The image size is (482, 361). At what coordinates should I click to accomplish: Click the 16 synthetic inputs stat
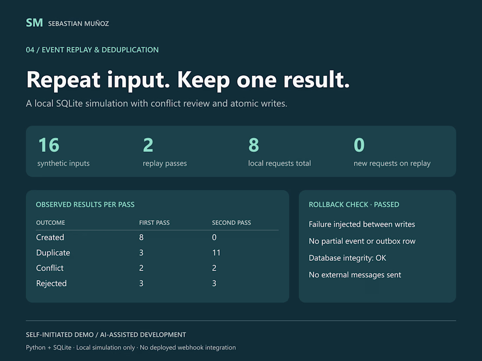[64, 152]
